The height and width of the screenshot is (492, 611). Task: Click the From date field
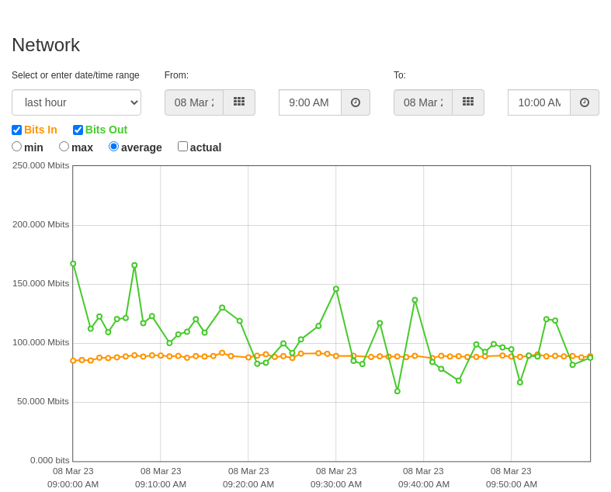tap(194, 102)
